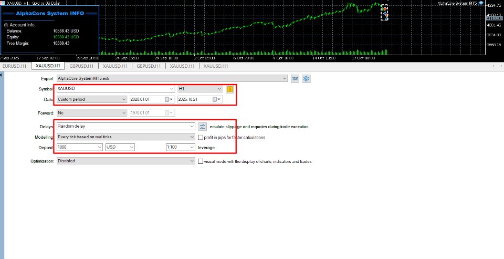Viewport: 504px width, 259px height.
Task: Click the AlphaCore System MT5 chart label
Action: [x=457, y=3]
